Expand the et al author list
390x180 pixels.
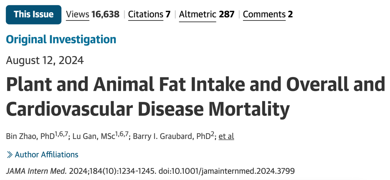coord(226,136)
